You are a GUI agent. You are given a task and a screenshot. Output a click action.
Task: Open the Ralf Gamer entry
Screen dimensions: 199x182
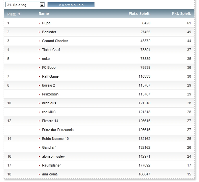[51, 77]
